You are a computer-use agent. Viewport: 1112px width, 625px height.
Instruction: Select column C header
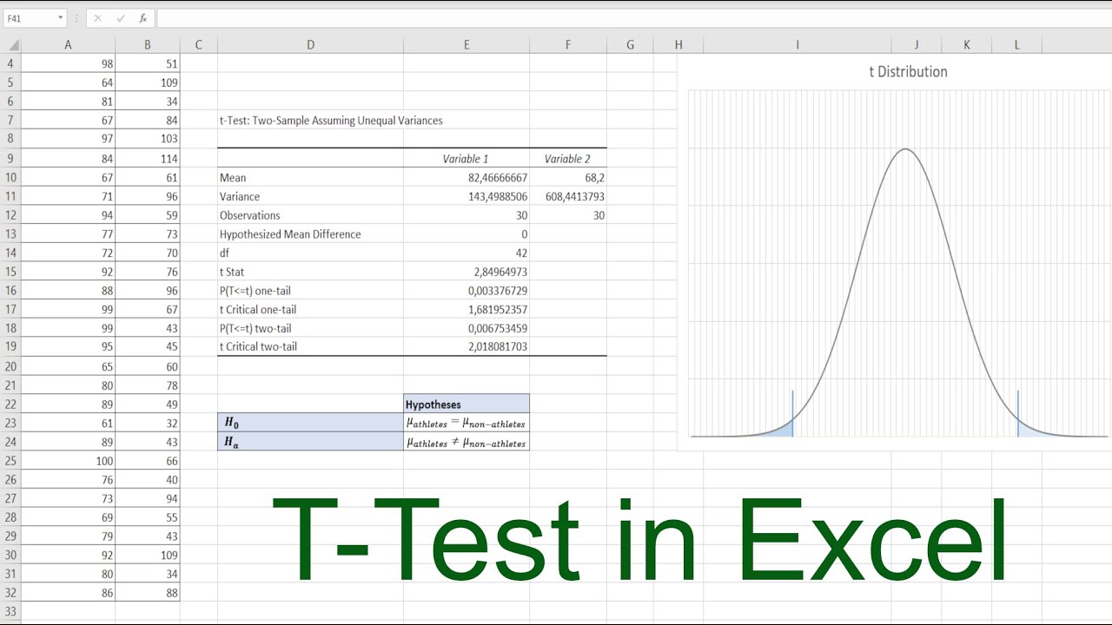tap(199, 45)
